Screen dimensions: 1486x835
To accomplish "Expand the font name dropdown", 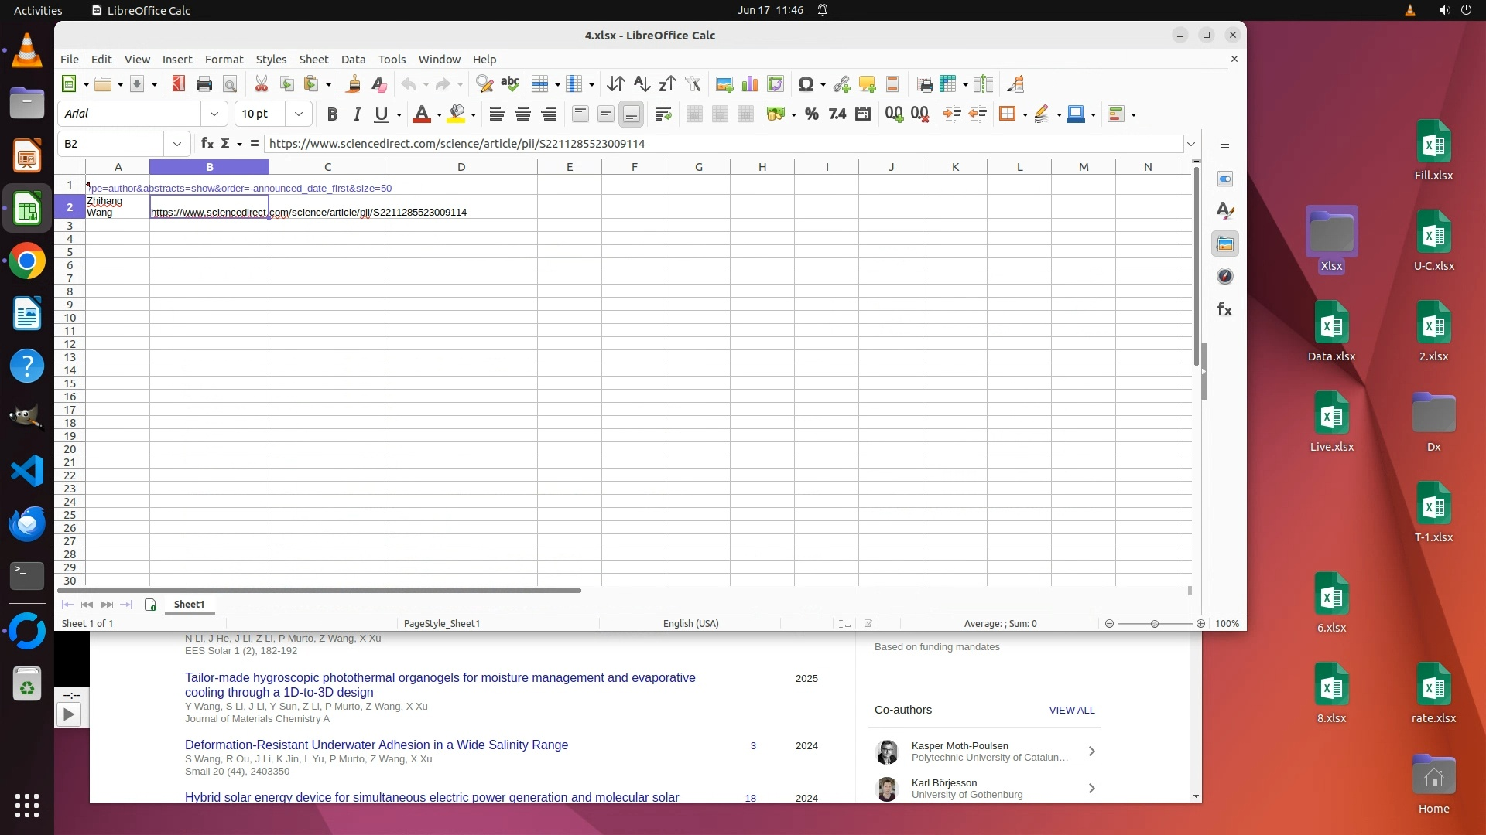I will 214,114.
